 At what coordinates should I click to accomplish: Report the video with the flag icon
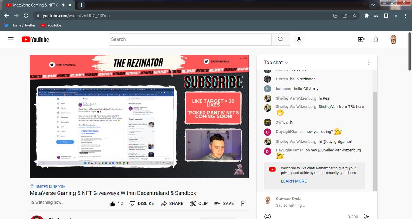(244, 203)
